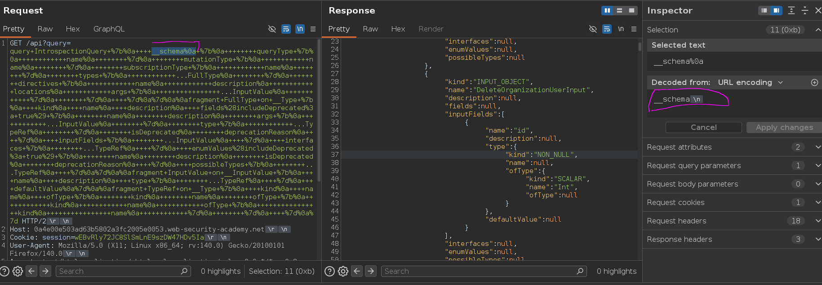This screenshot has width=822, height=285.
Task: Select top-bottom split layout icon in Response header
Action: 619,10
